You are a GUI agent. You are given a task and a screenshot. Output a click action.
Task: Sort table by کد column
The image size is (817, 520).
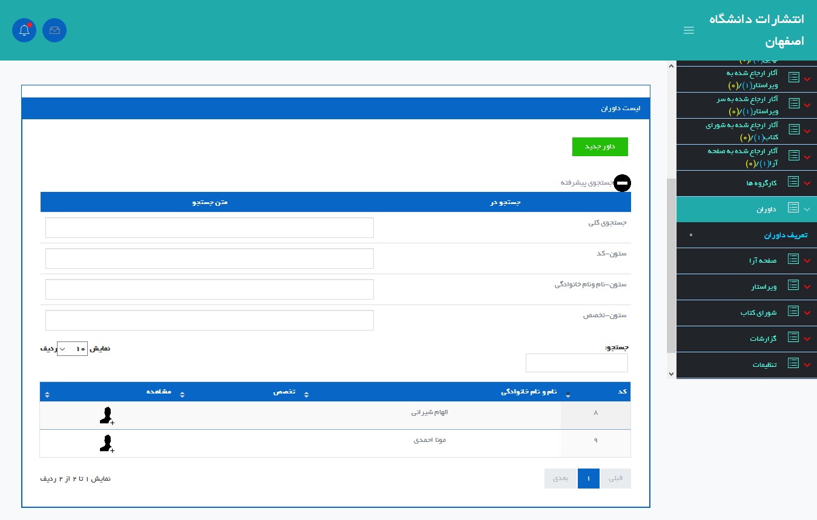point(621,392)
